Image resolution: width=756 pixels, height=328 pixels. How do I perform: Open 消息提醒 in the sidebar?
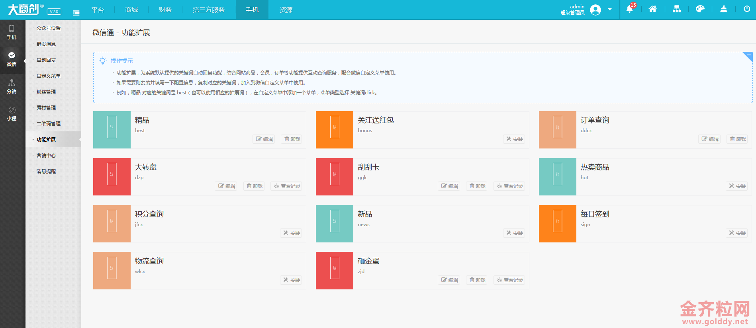(x=46, y=171)
